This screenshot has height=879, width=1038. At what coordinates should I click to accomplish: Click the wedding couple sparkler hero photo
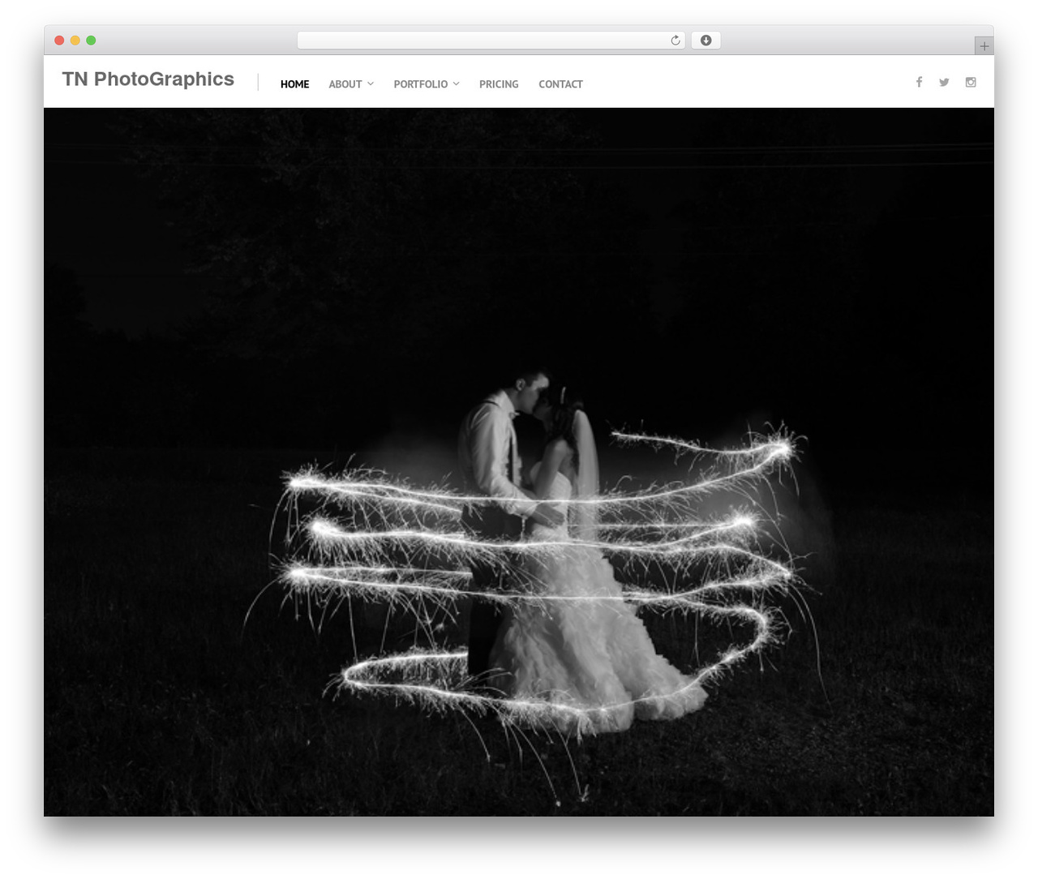(519, 462)
